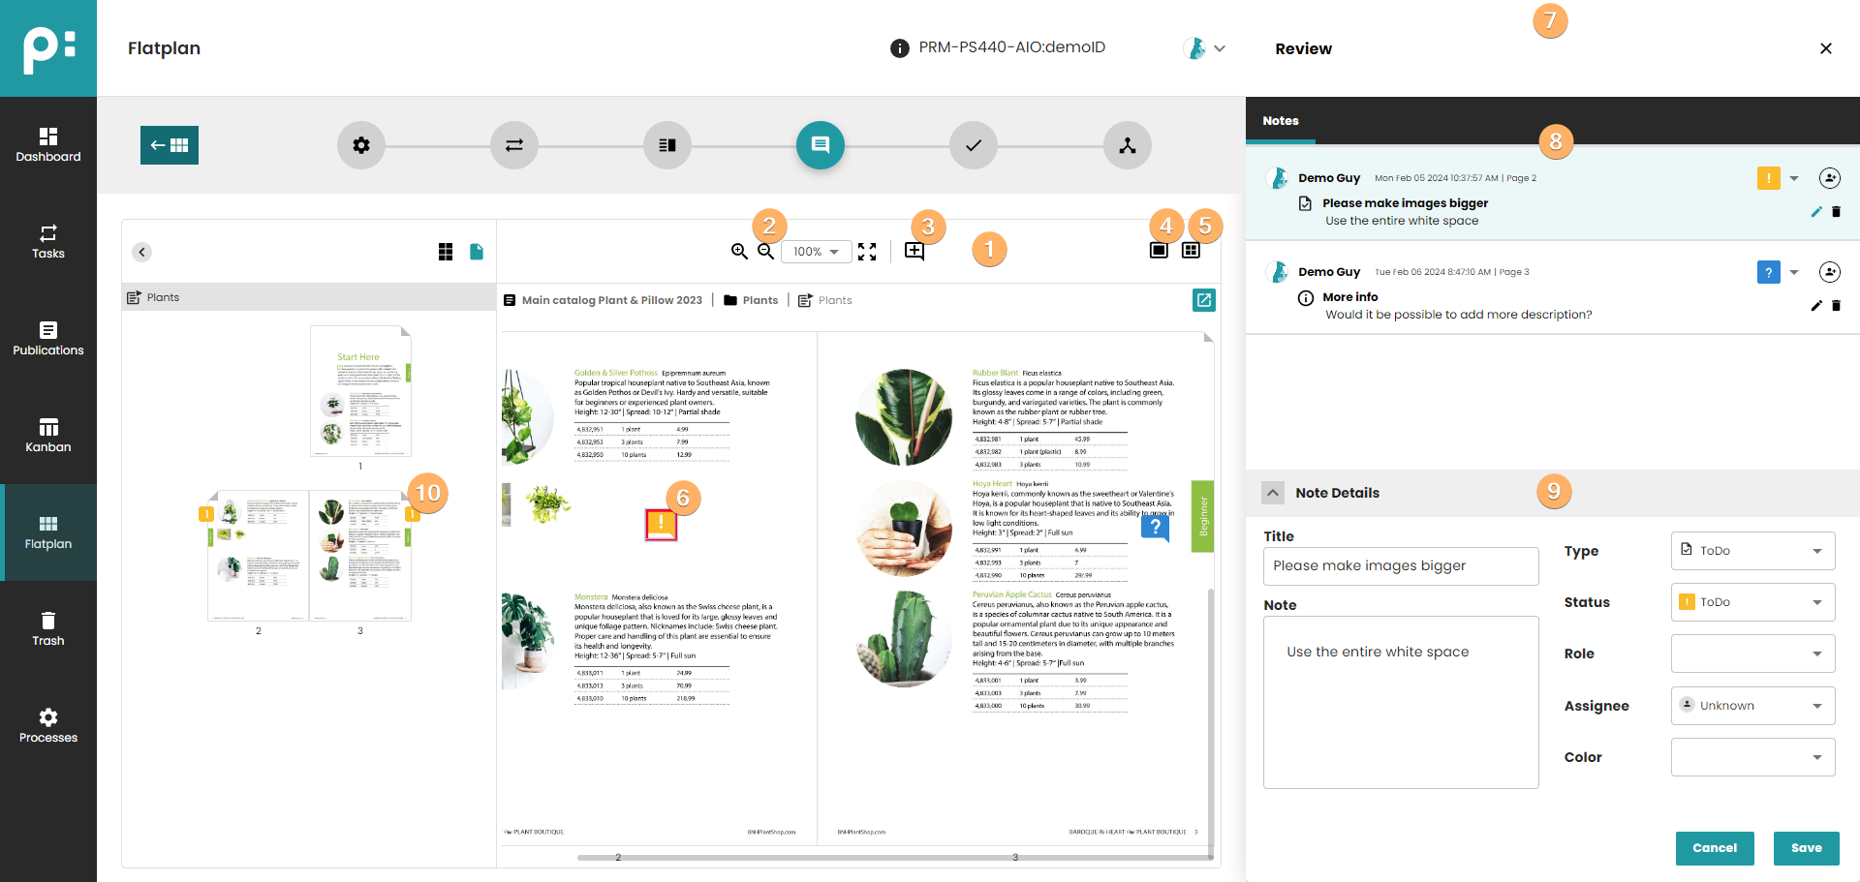Switch to spread grid view
This screenshot has width=1860, height=882.
(x=1191, y=251)
